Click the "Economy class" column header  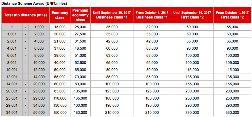60,15
